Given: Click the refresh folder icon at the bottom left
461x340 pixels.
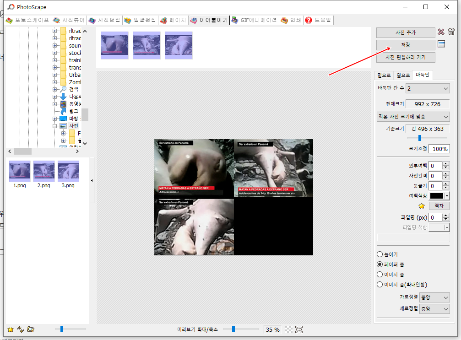Looking at the screenshot, I should [21, 329].
